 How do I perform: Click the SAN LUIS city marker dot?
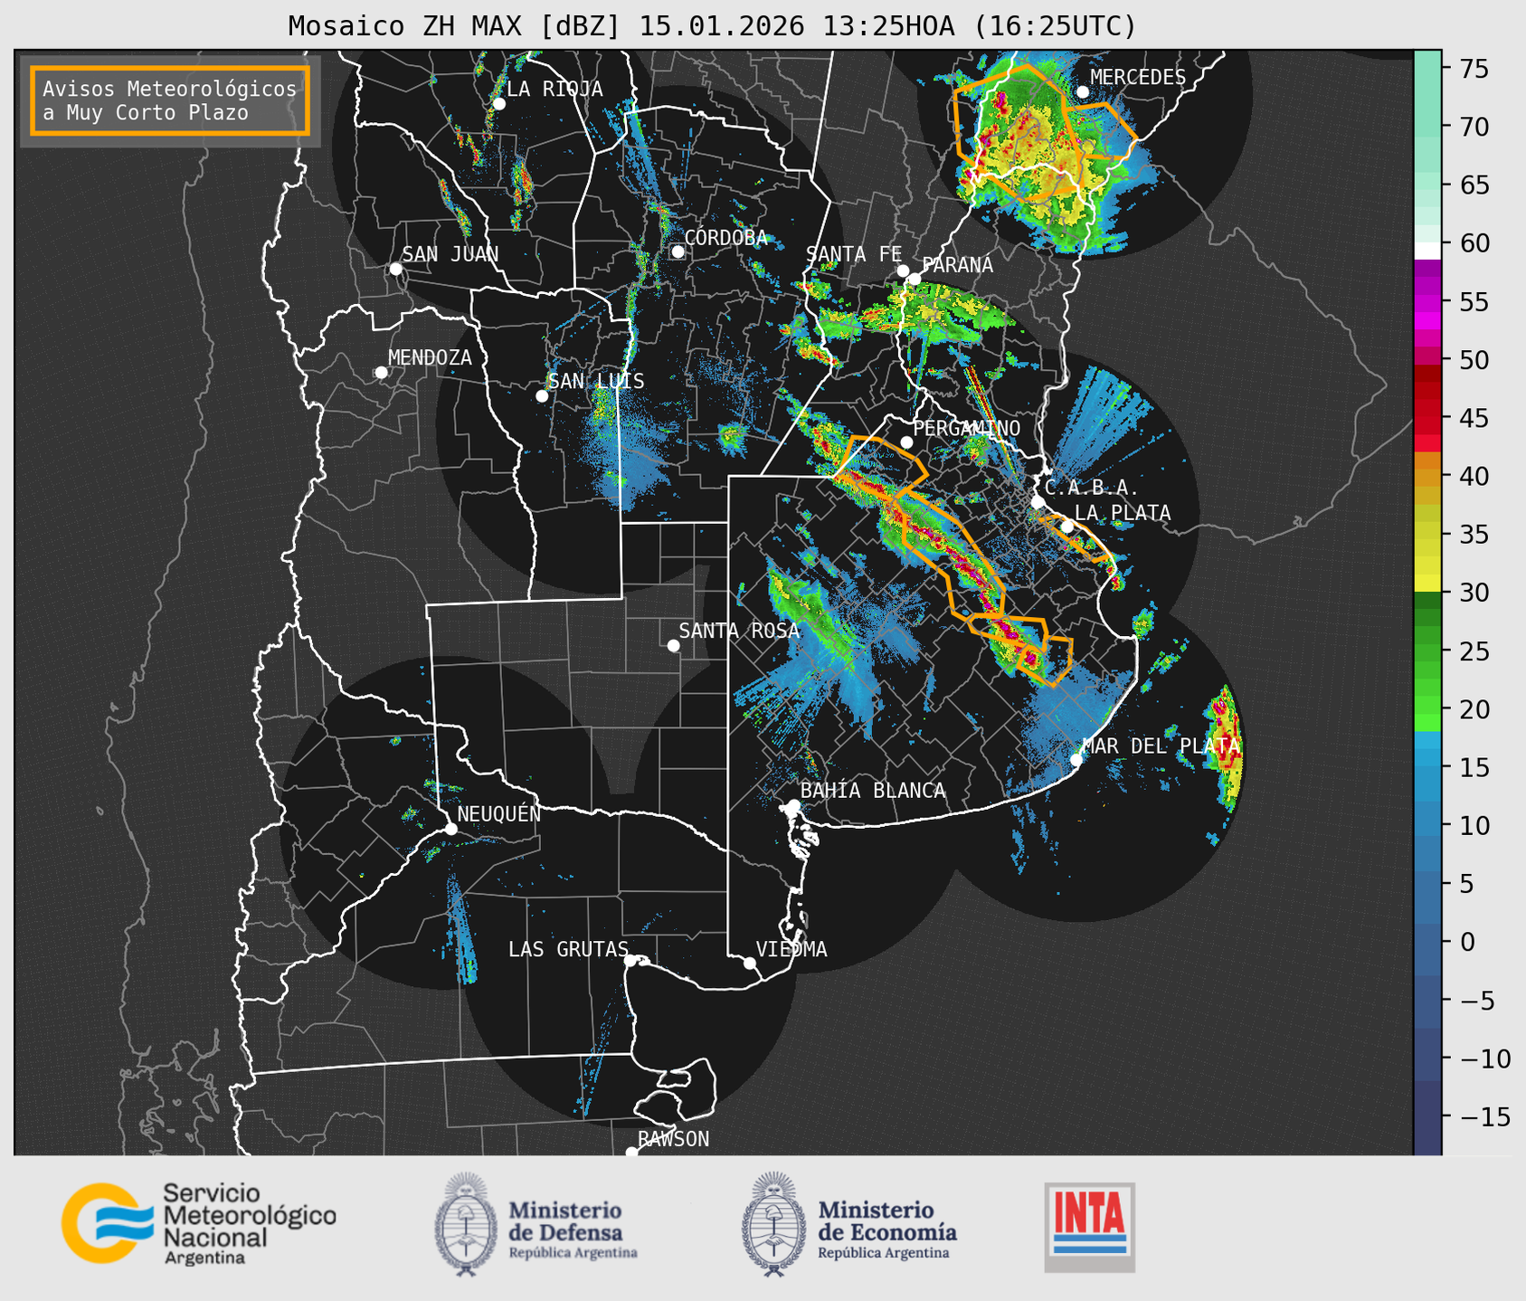(x=542, y=396)
